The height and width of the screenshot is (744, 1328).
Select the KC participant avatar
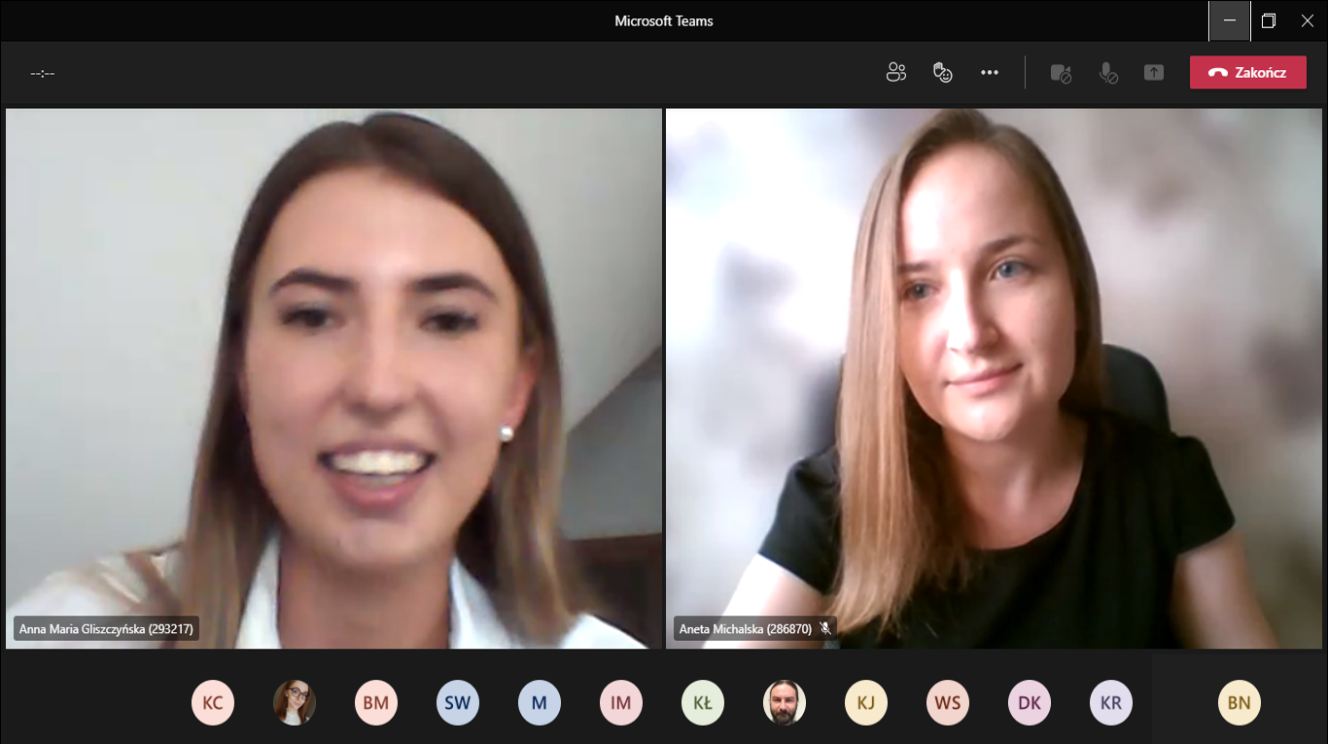tap(213, 702)
